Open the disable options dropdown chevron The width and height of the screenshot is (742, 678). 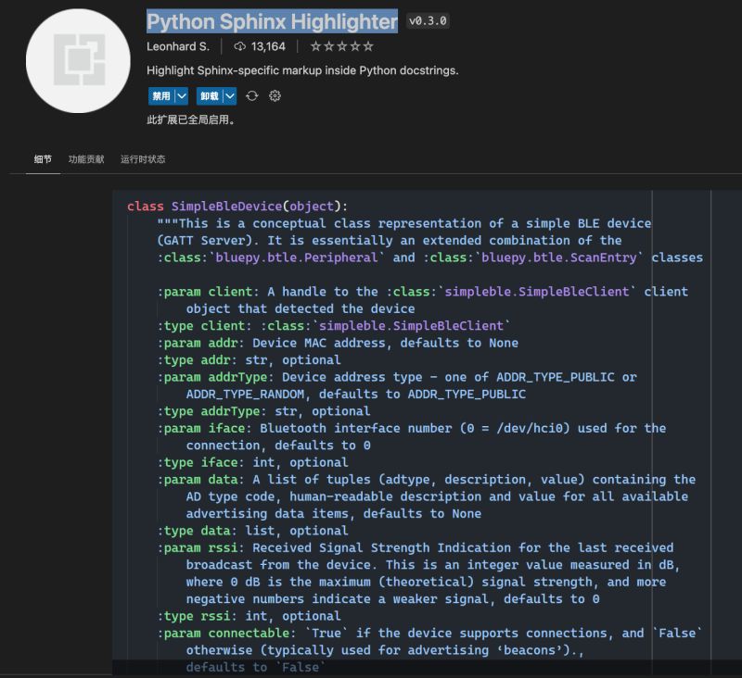[182, 95]
